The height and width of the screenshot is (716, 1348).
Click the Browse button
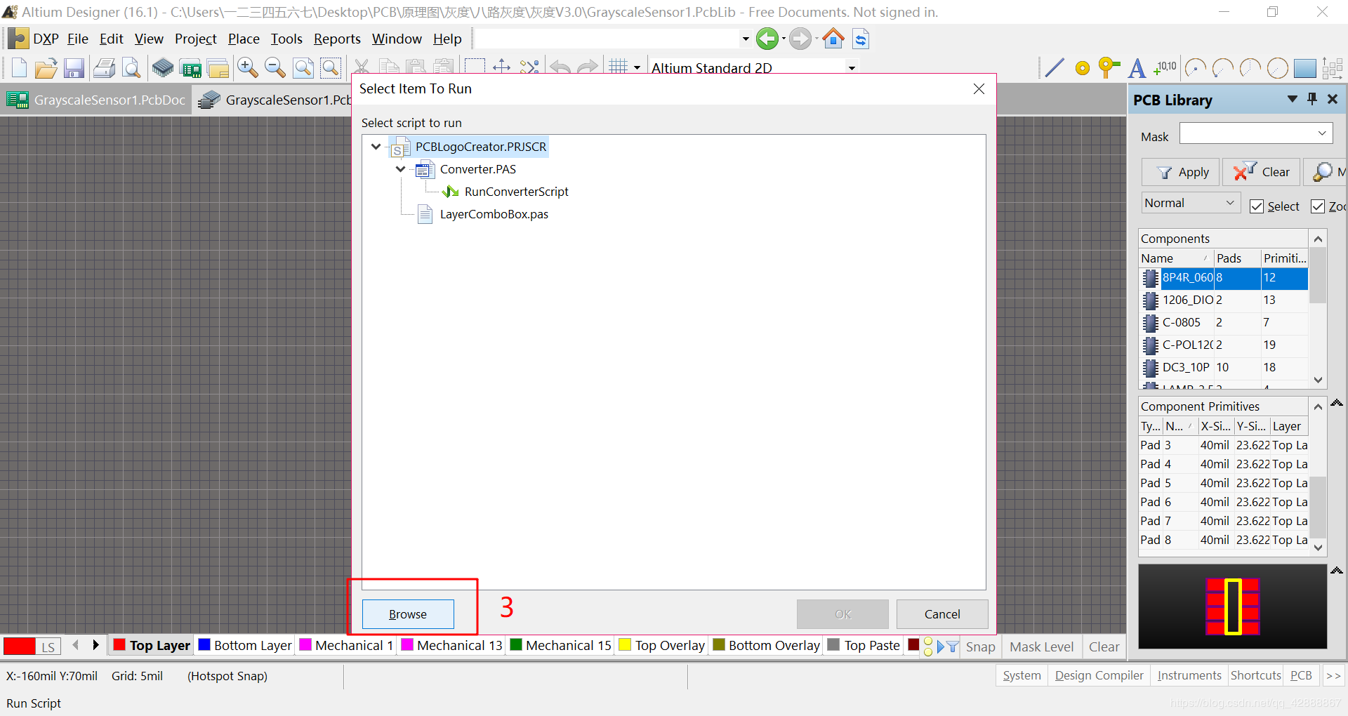408,614
